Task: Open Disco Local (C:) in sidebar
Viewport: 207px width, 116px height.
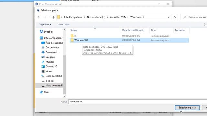Action: 54,76
